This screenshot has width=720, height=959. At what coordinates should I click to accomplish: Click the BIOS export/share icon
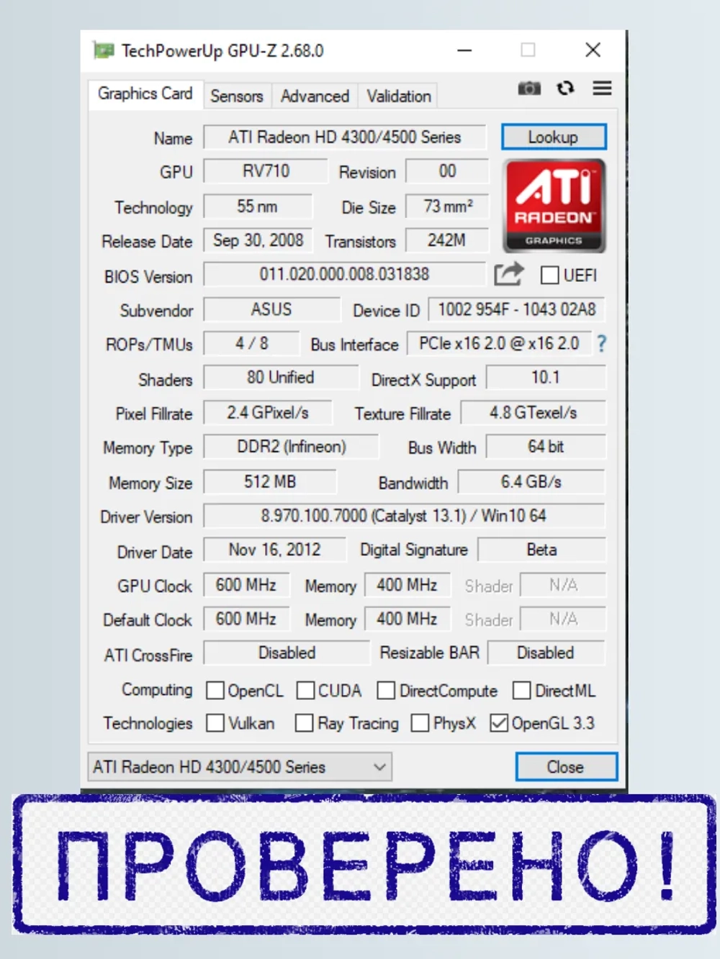pyautogui.click(x=509, y=274)
